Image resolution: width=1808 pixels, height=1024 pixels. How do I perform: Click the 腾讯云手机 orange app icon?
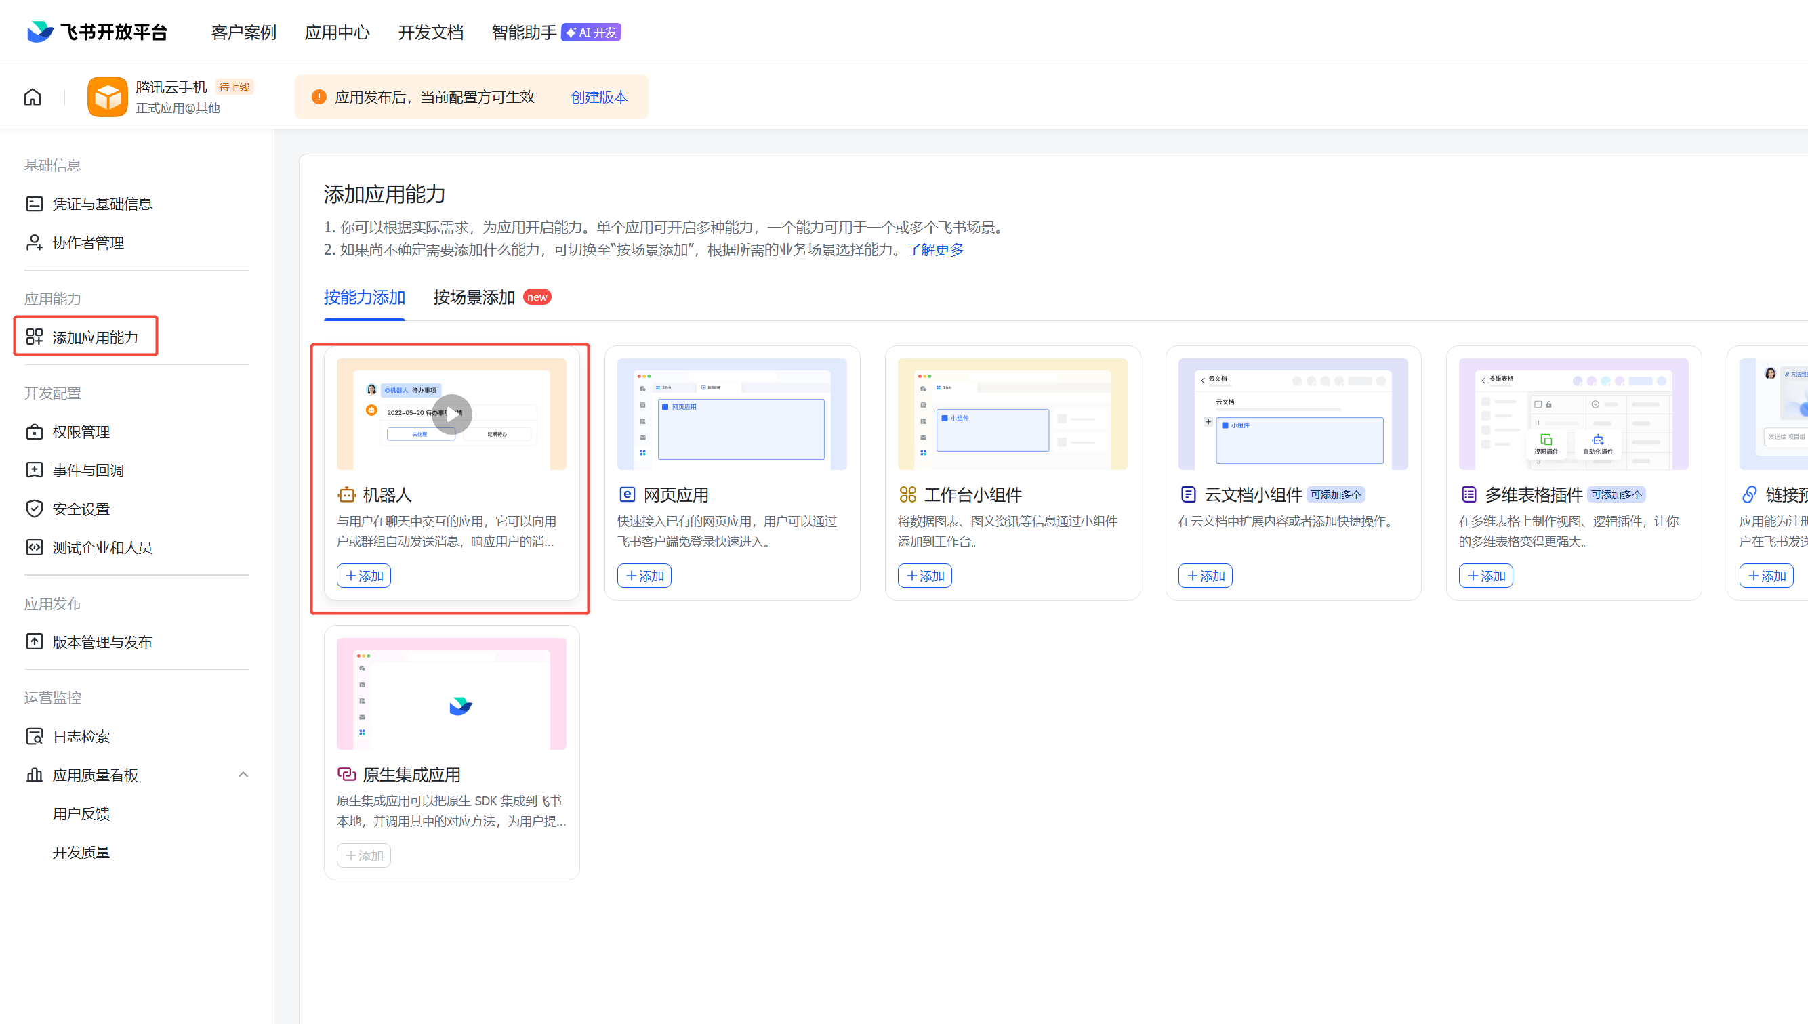(107, 97)
